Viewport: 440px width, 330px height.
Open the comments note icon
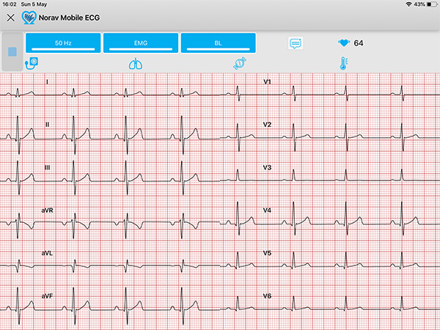tap(296, 43)
